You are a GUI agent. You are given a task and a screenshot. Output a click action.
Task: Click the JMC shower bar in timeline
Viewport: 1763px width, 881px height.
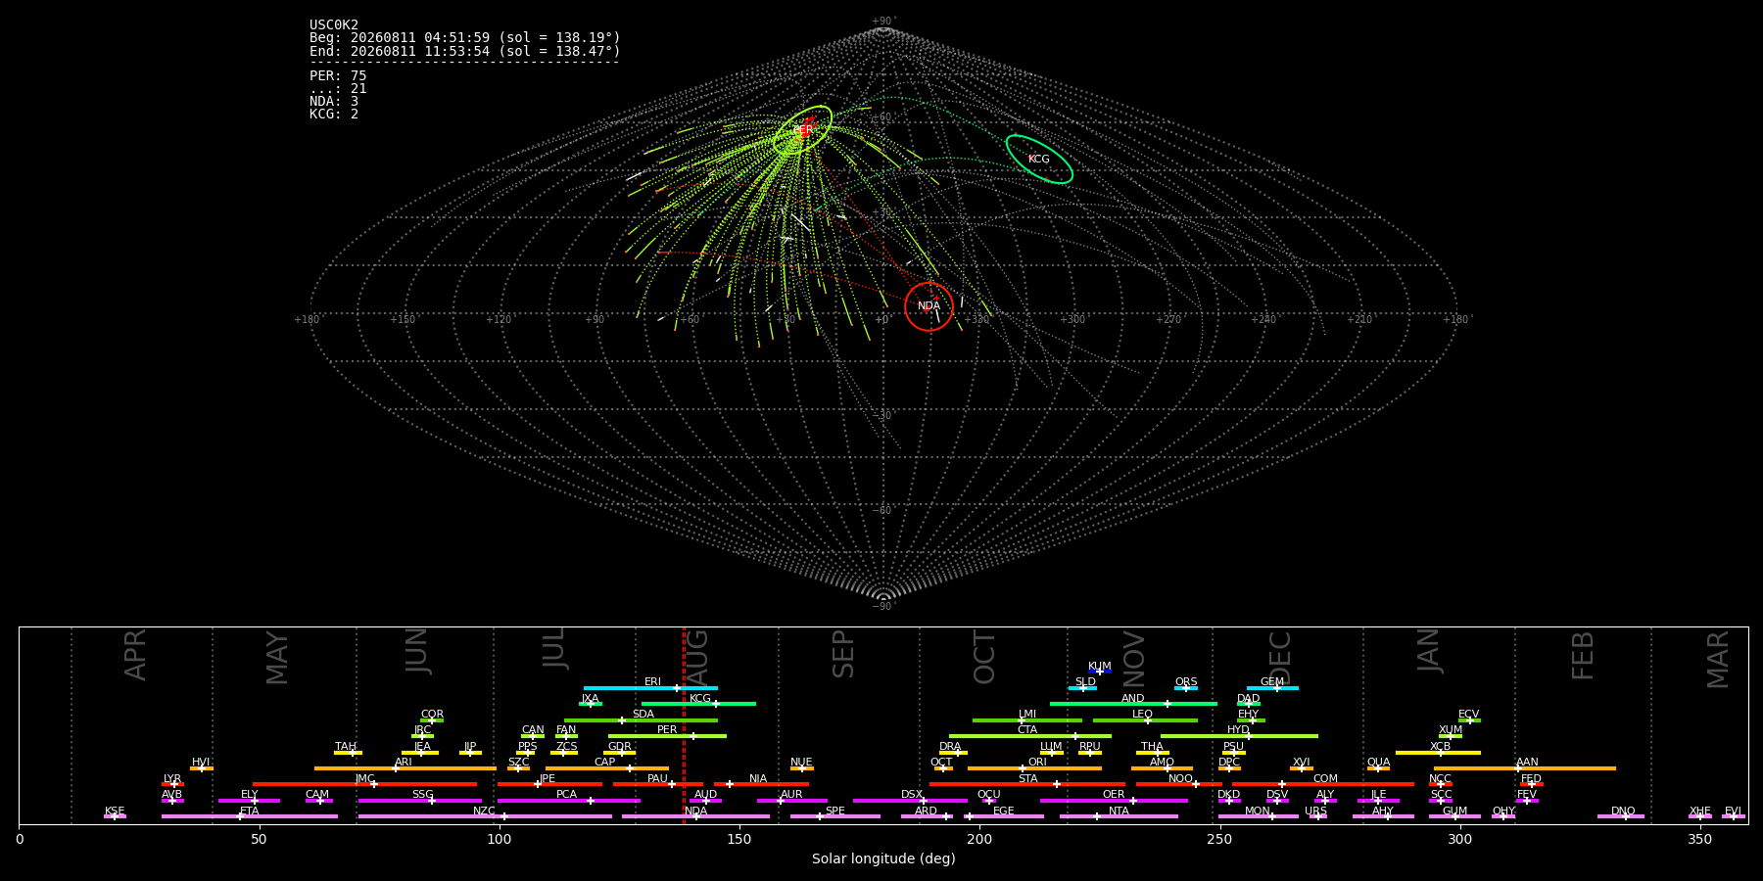[x=364, y=784]
